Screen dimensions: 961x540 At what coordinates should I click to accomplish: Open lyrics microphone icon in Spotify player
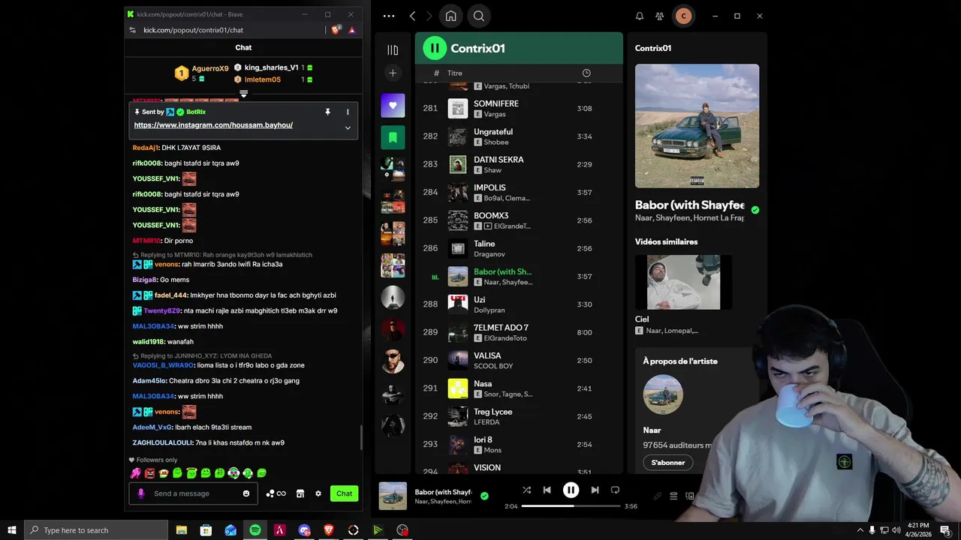click(x=658, y=496)
